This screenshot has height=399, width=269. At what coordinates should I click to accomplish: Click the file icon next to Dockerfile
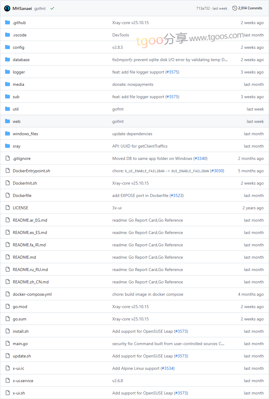coord(8,195)
